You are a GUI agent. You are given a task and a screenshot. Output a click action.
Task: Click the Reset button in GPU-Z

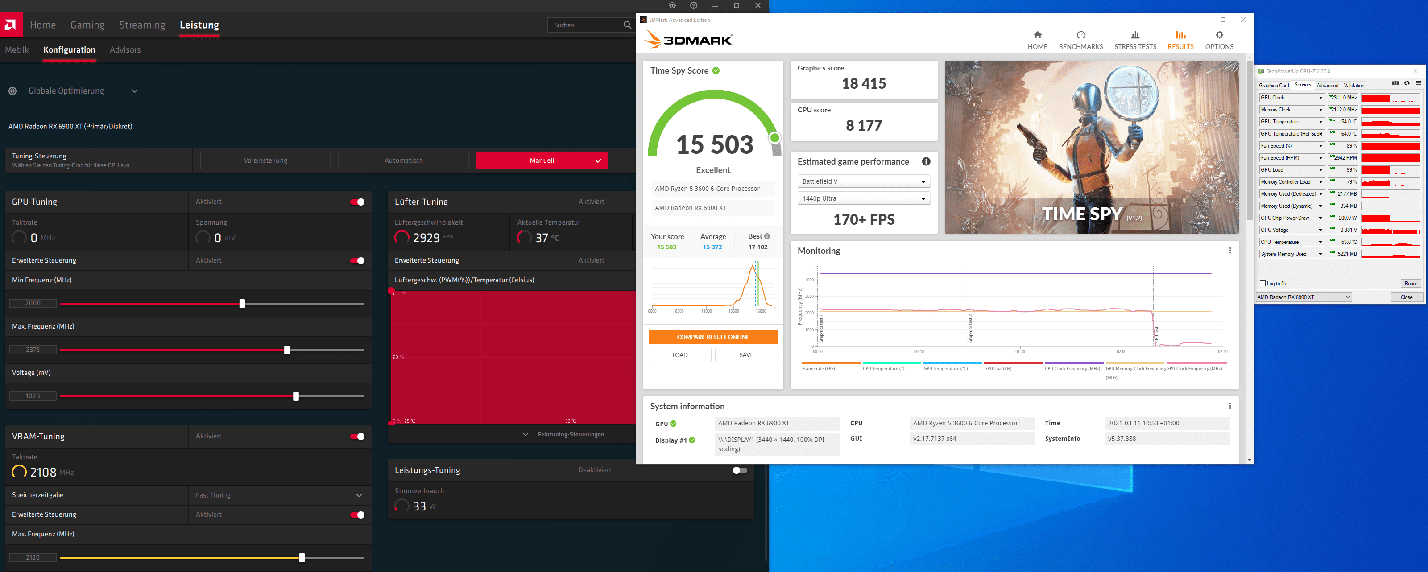pyautogui.click(x=1410, y=284)
